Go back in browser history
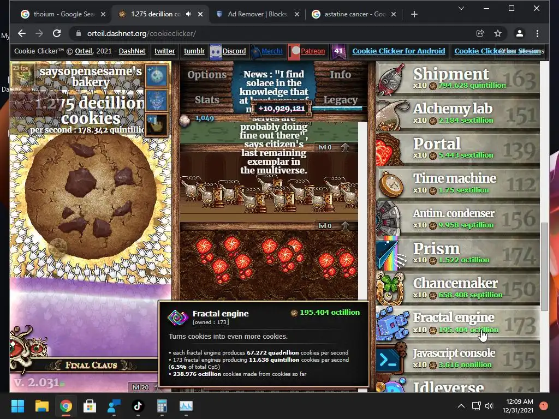 point(22,33)
